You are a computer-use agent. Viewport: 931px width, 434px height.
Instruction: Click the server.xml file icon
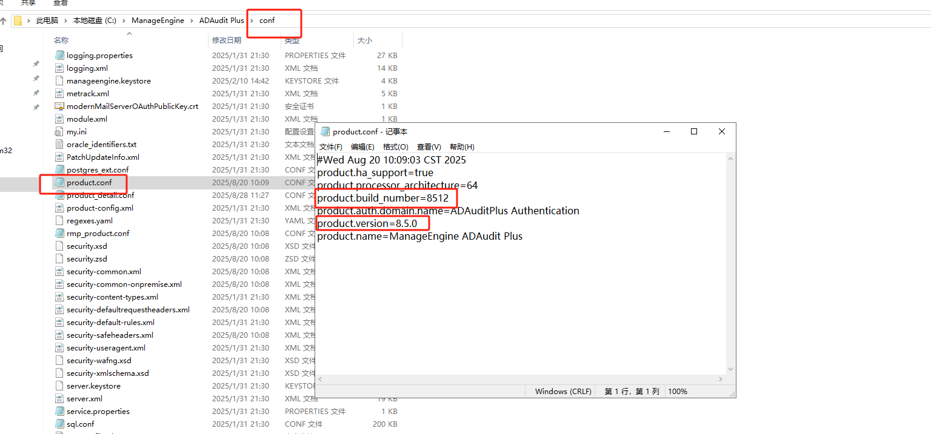pos(59,398)
